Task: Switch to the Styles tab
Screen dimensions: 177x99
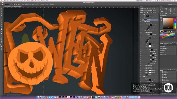Action: click(x=171, y=43)
